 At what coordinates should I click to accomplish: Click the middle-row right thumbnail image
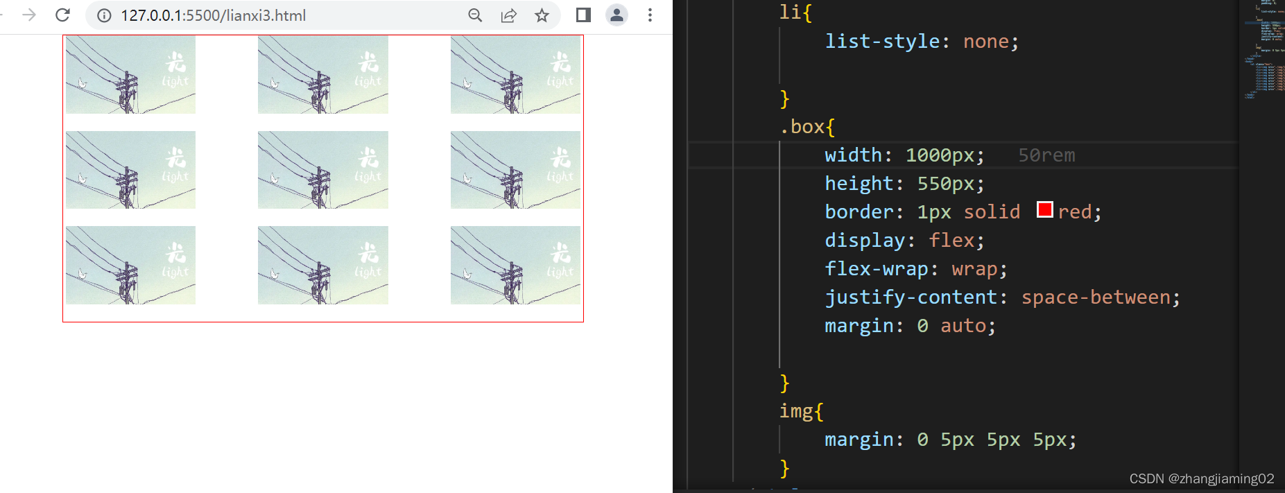(515, 170)
